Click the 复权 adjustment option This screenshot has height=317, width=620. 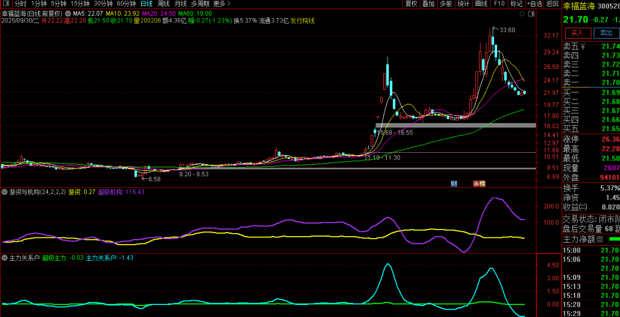click(411, 4)
